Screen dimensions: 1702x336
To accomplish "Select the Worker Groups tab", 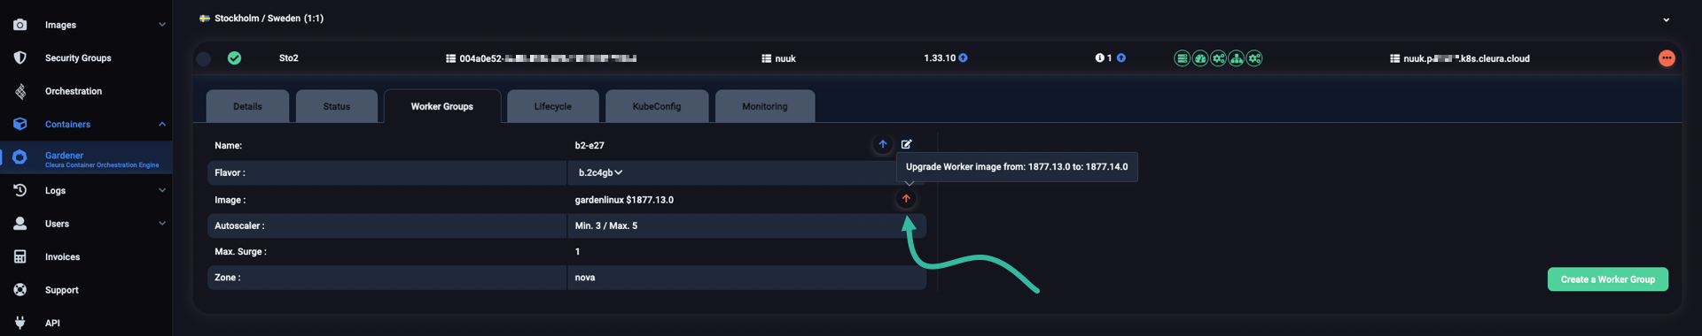I will point(441,106).
